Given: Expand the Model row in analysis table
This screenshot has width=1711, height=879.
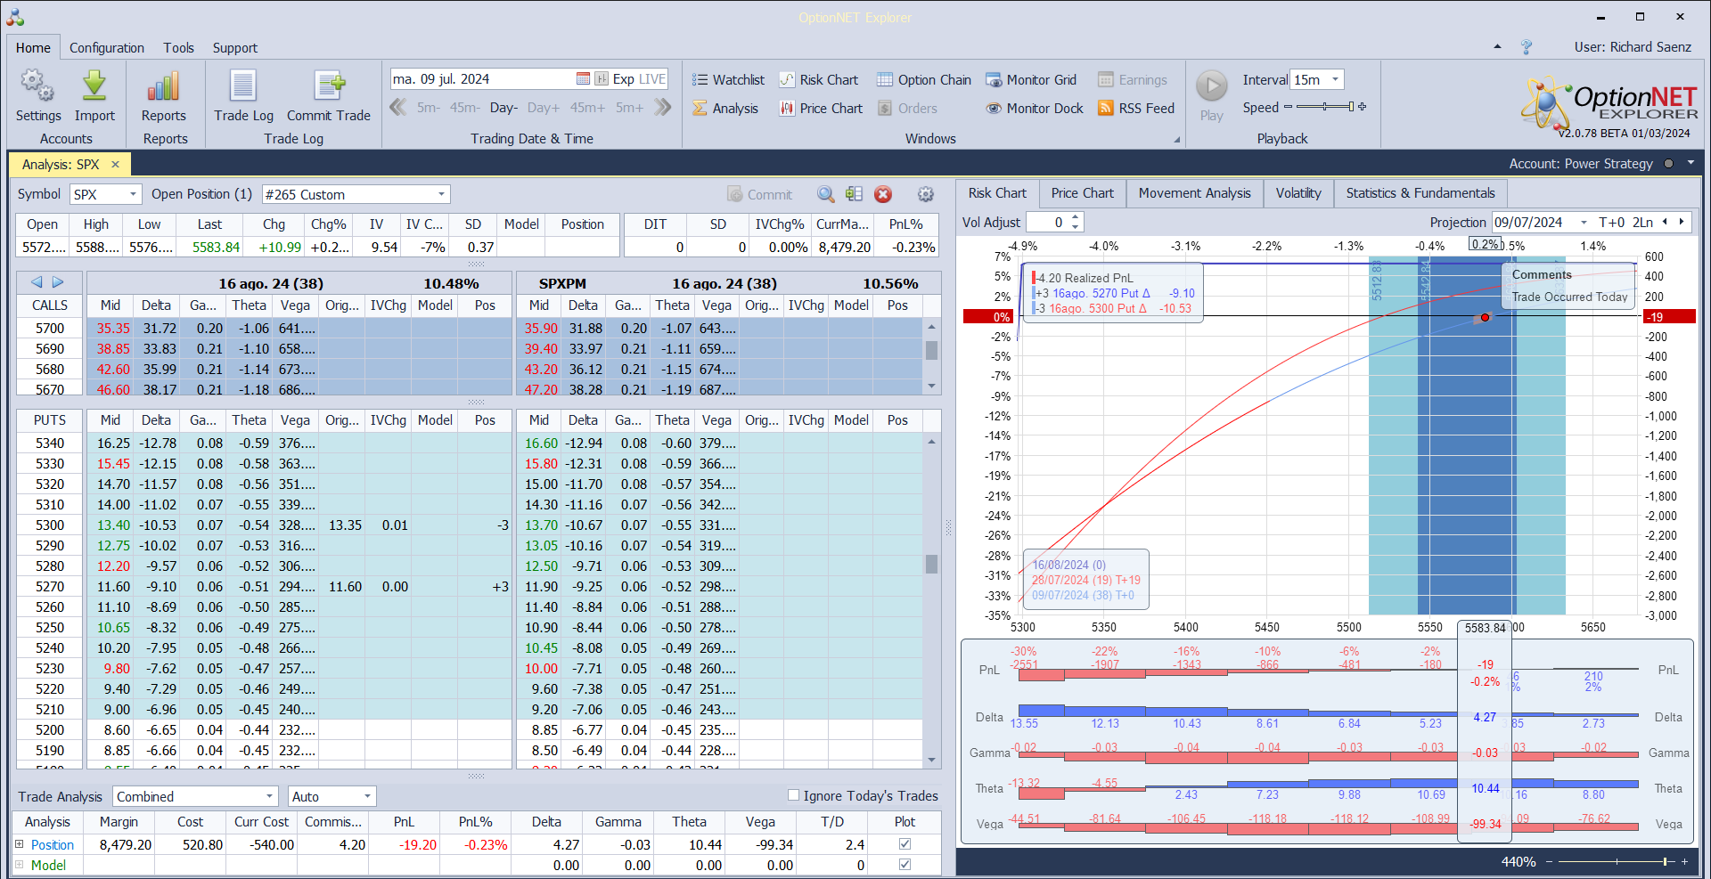Looking at the screenshot, I should pos(20,865).
